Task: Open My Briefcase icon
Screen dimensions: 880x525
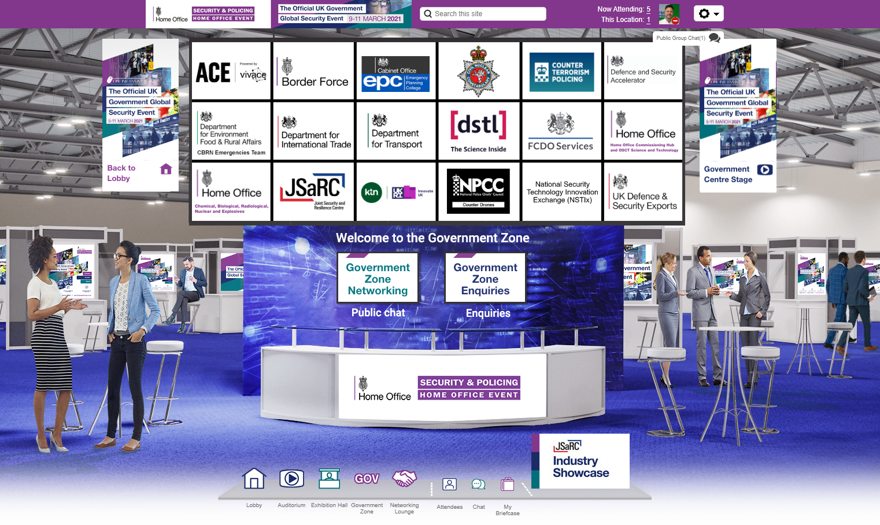Action: tap(507, 485)
